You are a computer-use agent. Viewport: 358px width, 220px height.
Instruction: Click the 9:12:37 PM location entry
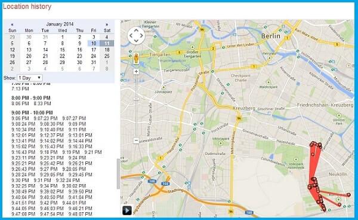tap(52, 135)
